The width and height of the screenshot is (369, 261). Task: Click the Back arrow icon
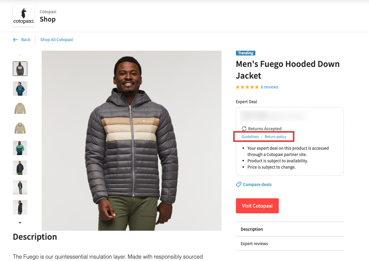15,40
